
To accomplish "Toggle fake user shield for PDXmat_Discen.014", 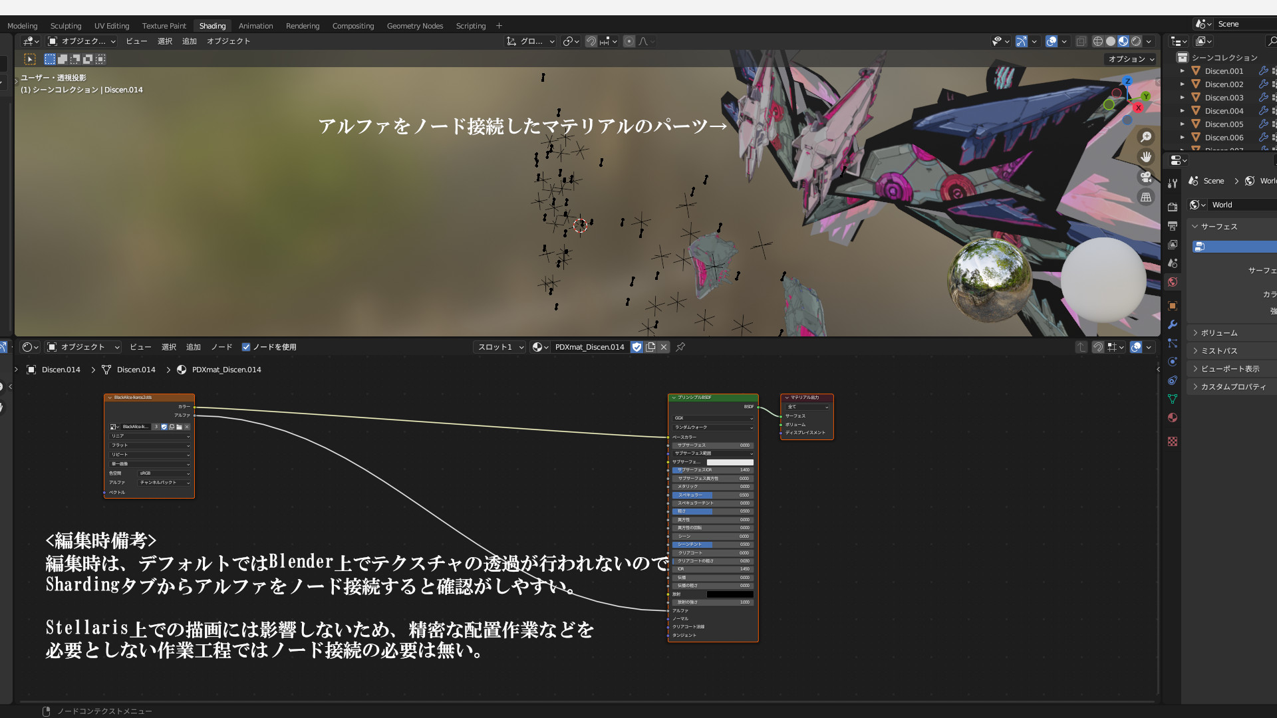I will pyautogui.click(x=637, y=347).
